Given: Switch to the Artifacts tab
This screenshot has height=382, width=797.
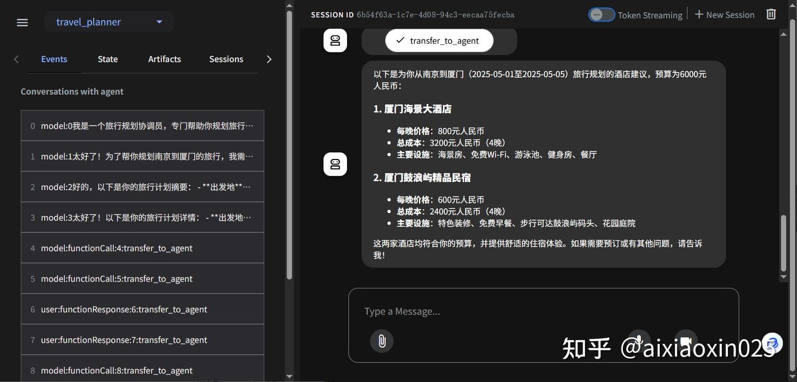Looking at the screenshot, I should [x=164, y=59].
